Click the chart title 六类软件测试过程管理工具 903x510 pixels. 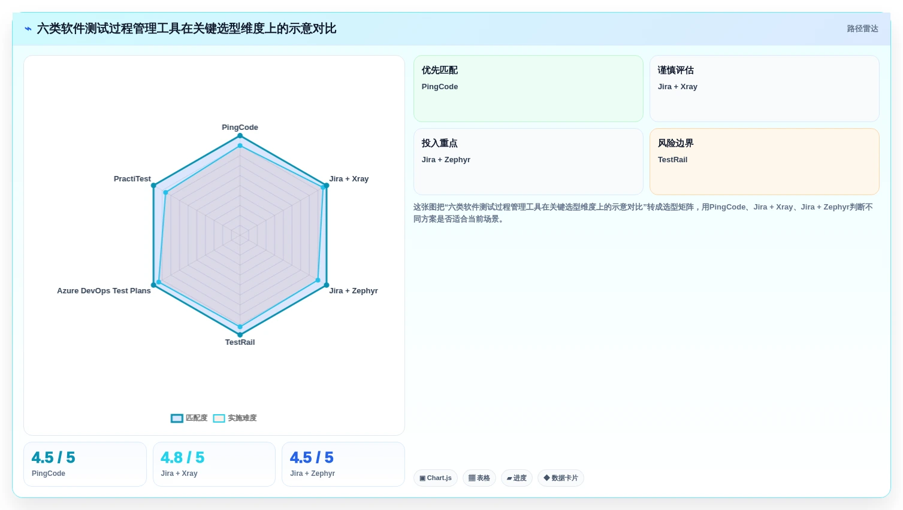point(186,29)
